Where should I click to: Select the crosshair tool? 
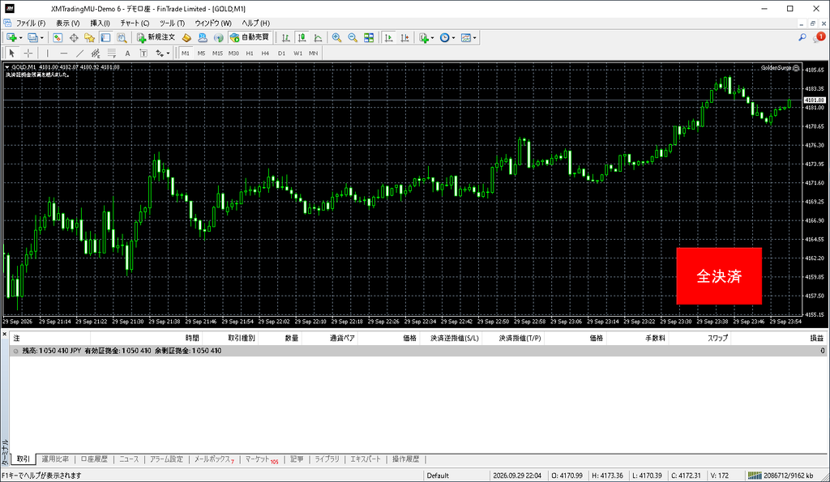coord(28,53)
